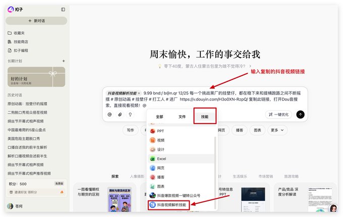Click the flame icon beside invite friends
343x217 pixels.
coord(62,192)
